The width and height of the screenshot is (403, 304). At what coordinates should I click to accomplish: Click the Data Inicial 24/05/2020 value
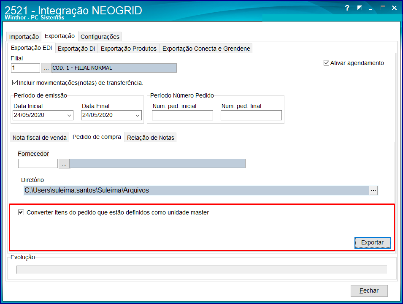[29, 115]
